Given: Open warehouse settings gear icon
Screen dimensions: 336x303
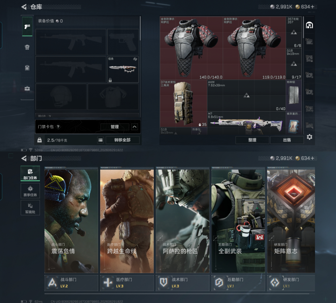Looking at the screenshot, I should 309,137.
